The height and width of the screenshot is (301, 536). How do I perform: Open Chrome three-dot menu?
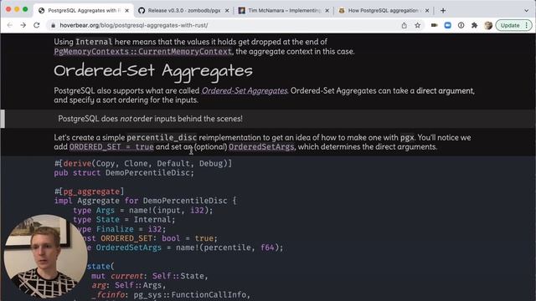(527, 25)
